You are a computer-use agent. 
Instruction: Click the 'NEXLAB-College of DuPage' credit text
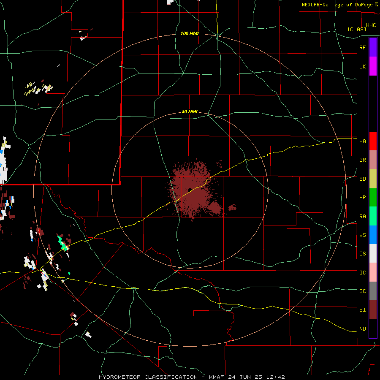(x=337, y=5)
